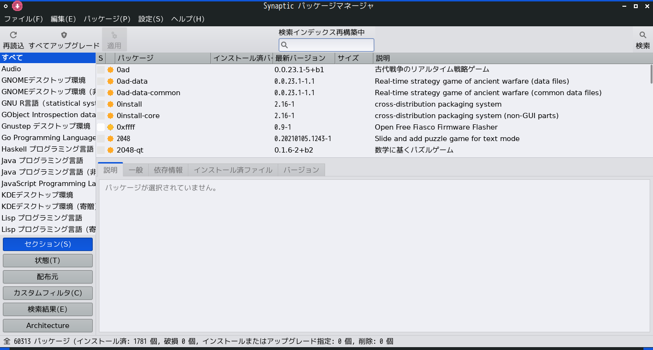Image resolution: width=653 pixels, height=350 pixels.
Task: Sort by the サイズ column header
Action: pos(354,58)
